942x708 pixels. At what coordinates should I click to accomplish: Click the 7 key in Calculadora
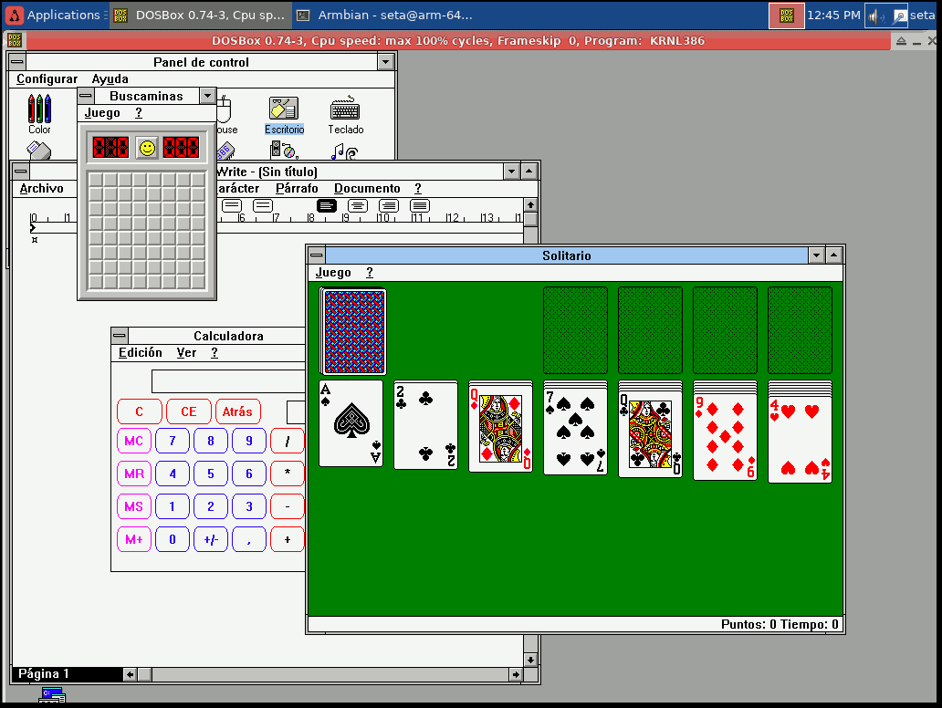pyautogui.click(x=173, y=441)
